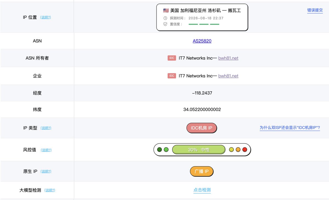Click the IP 位置 label
329x200 pixels.
30,17
